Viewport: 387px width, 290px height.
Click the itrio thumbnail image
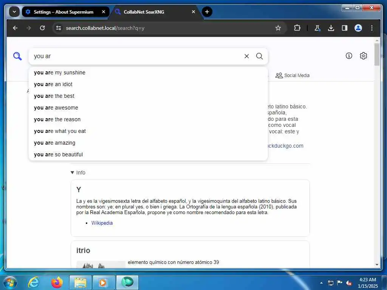[101, 264]
